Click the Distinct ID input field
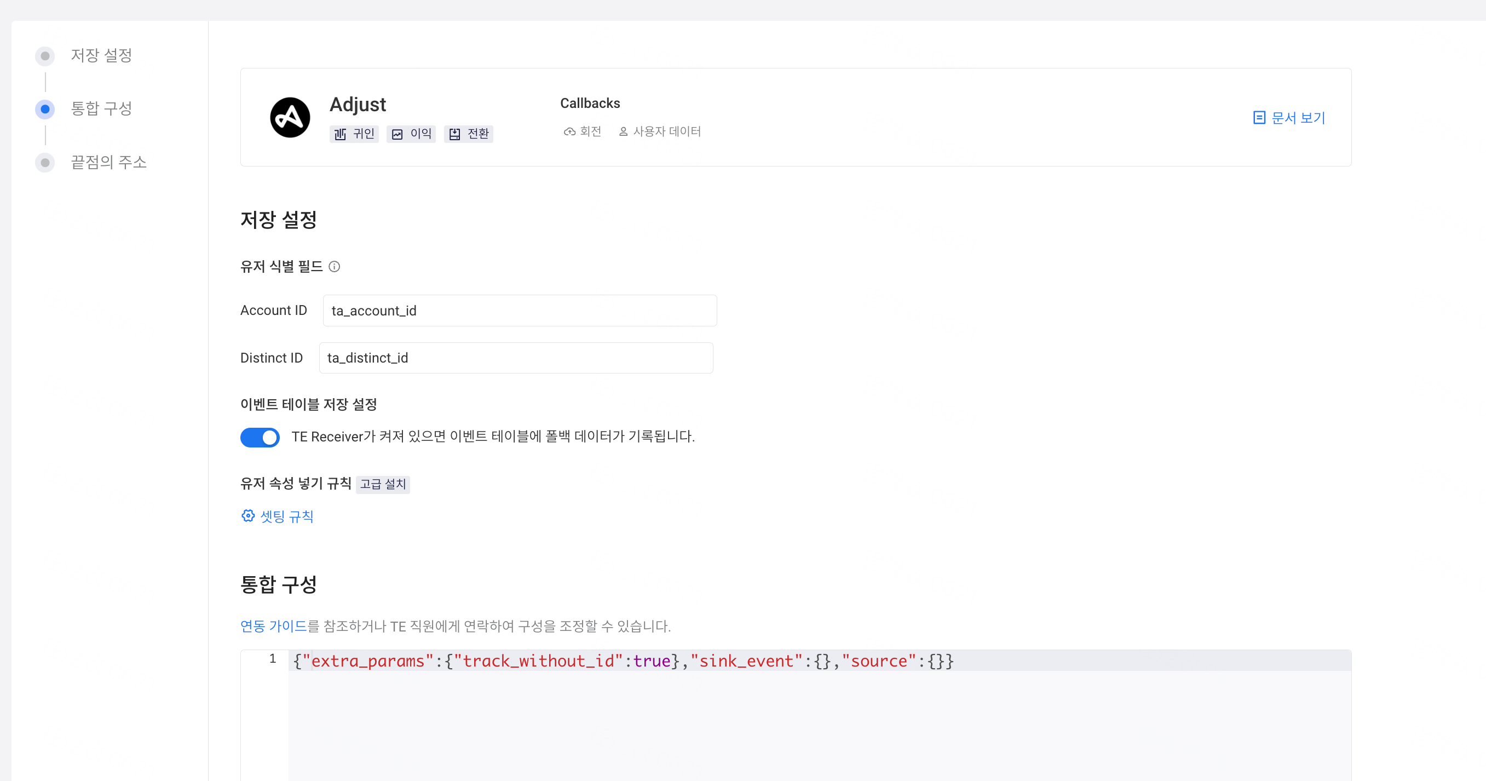This screenshot has height=781, width=1486. click(516, 358)
